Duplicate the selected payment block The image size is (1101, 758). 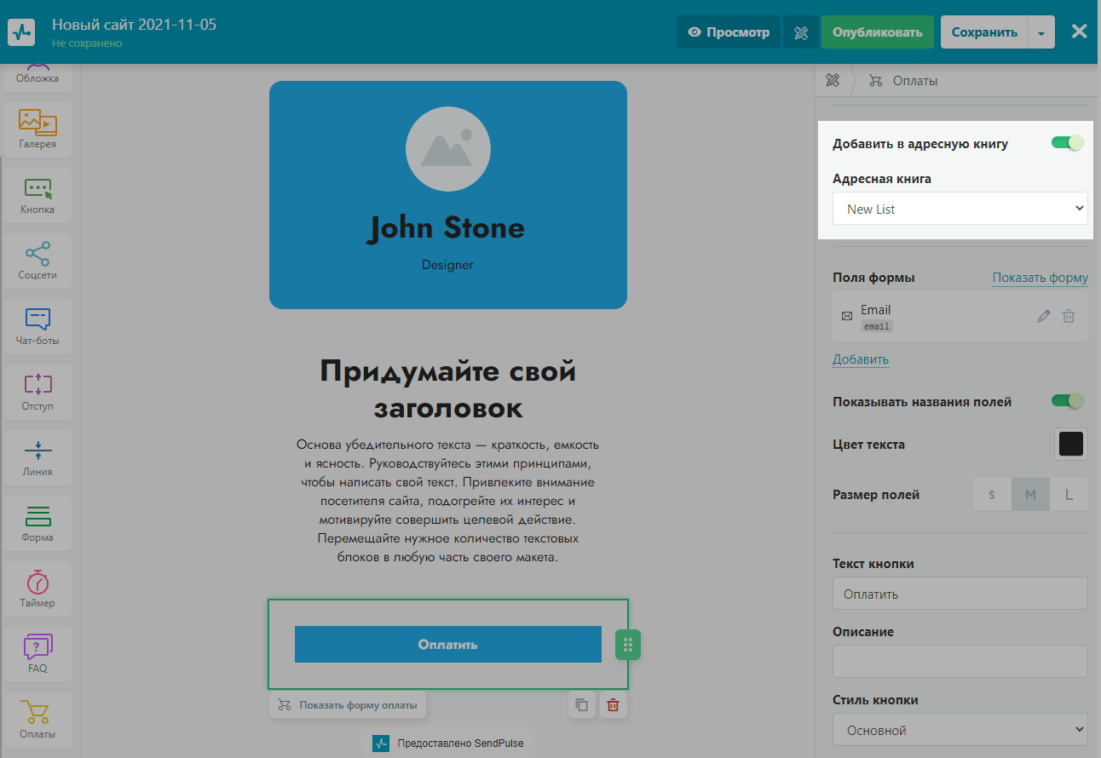click(x=582, y=704)
